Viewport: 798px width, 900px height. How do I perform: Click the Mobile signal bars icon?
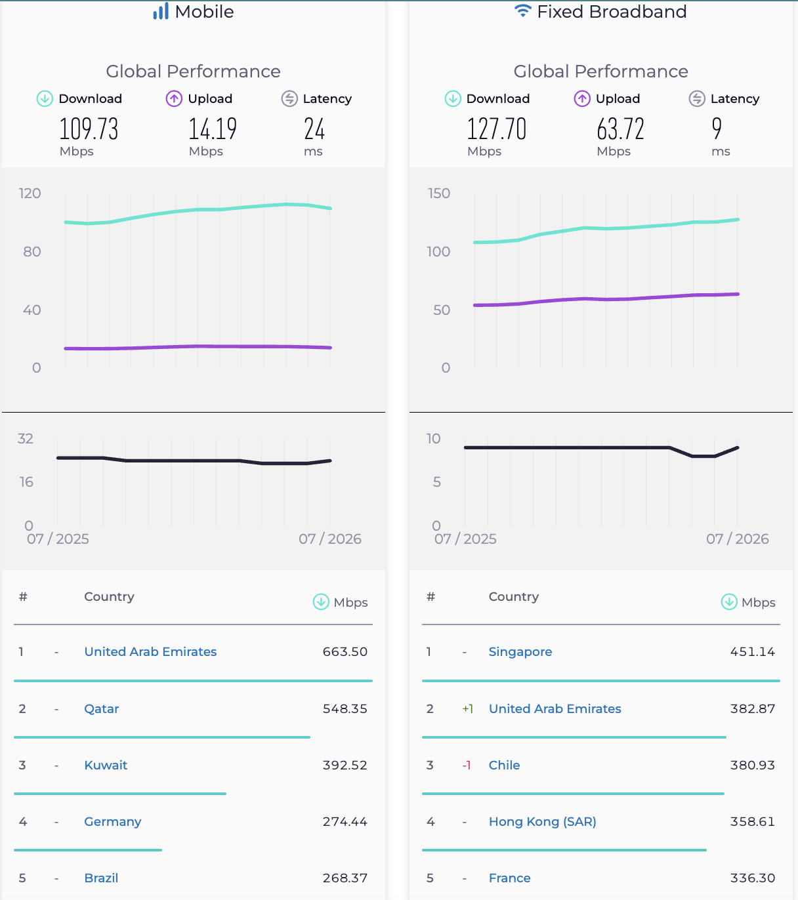click(x=161, y=11)
